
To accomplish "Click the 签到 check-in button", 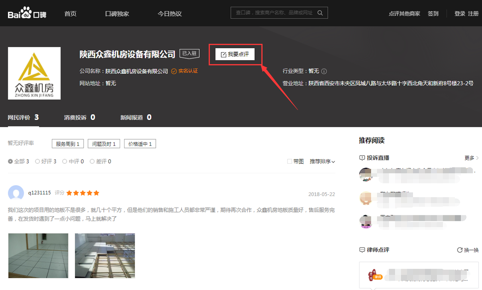I will [x=433, y=13].
